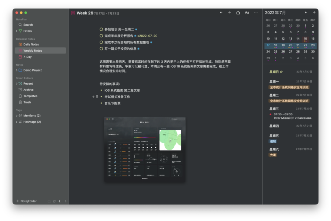Screen dimensions: 331x221
Task: Select the 7-Day calendar view
Action: point(28,57)
